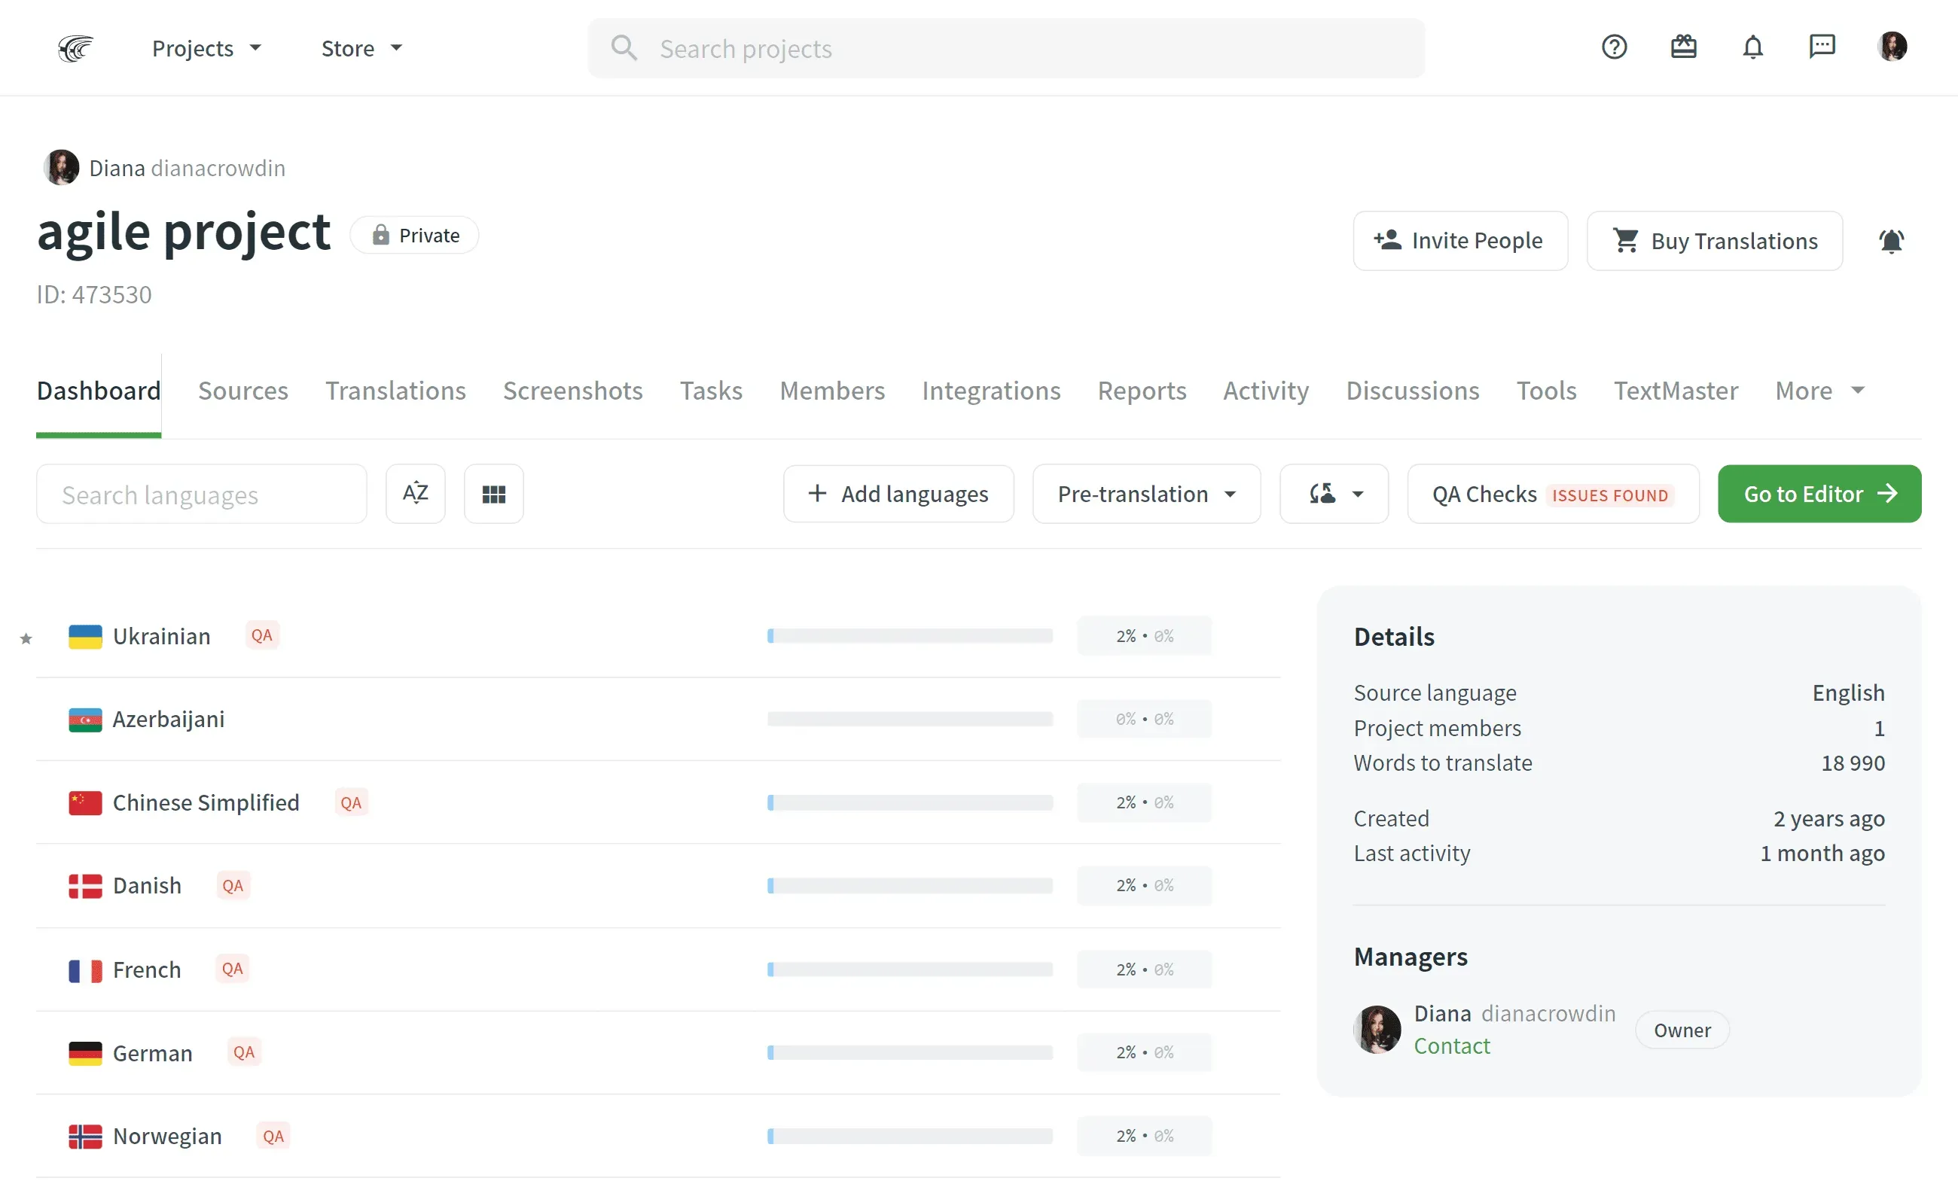Open the Integrations tab
The height and width of the screenshot is (1187, 1958).
point(991,390)
